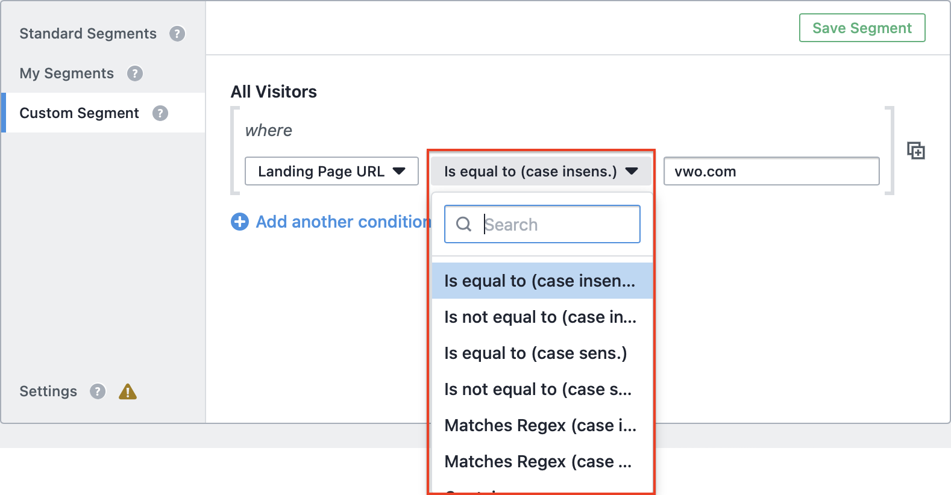This screenshot has height=495, width=951.
Task: Click the 'Add another condition' link
Action: (343, 222)
